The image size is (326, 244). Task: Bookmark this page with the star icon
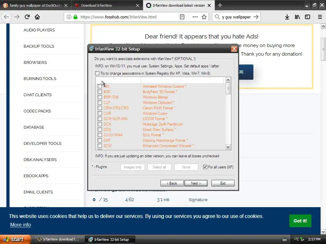click(204, 17)
